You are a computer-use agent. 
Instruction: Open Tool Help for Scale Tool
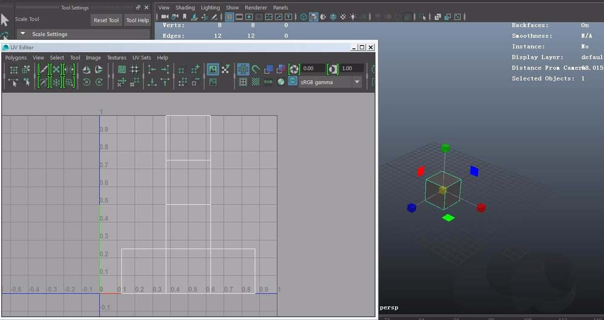[x=137, y=20]
